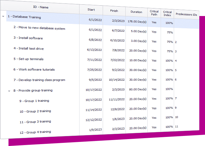The width and height of the screenshot is (205, 146).
Task: Click the 6/10/2022 finish date cell
Action: (117, 41)
